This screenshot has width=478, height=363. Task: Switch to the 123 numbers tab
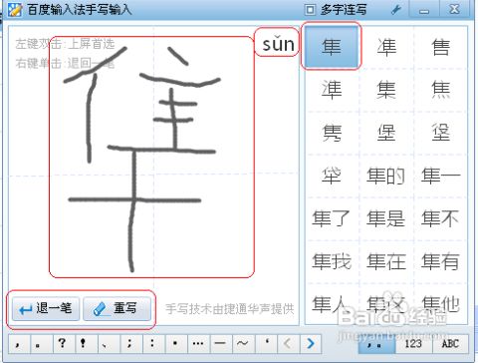tap(413, 344)
